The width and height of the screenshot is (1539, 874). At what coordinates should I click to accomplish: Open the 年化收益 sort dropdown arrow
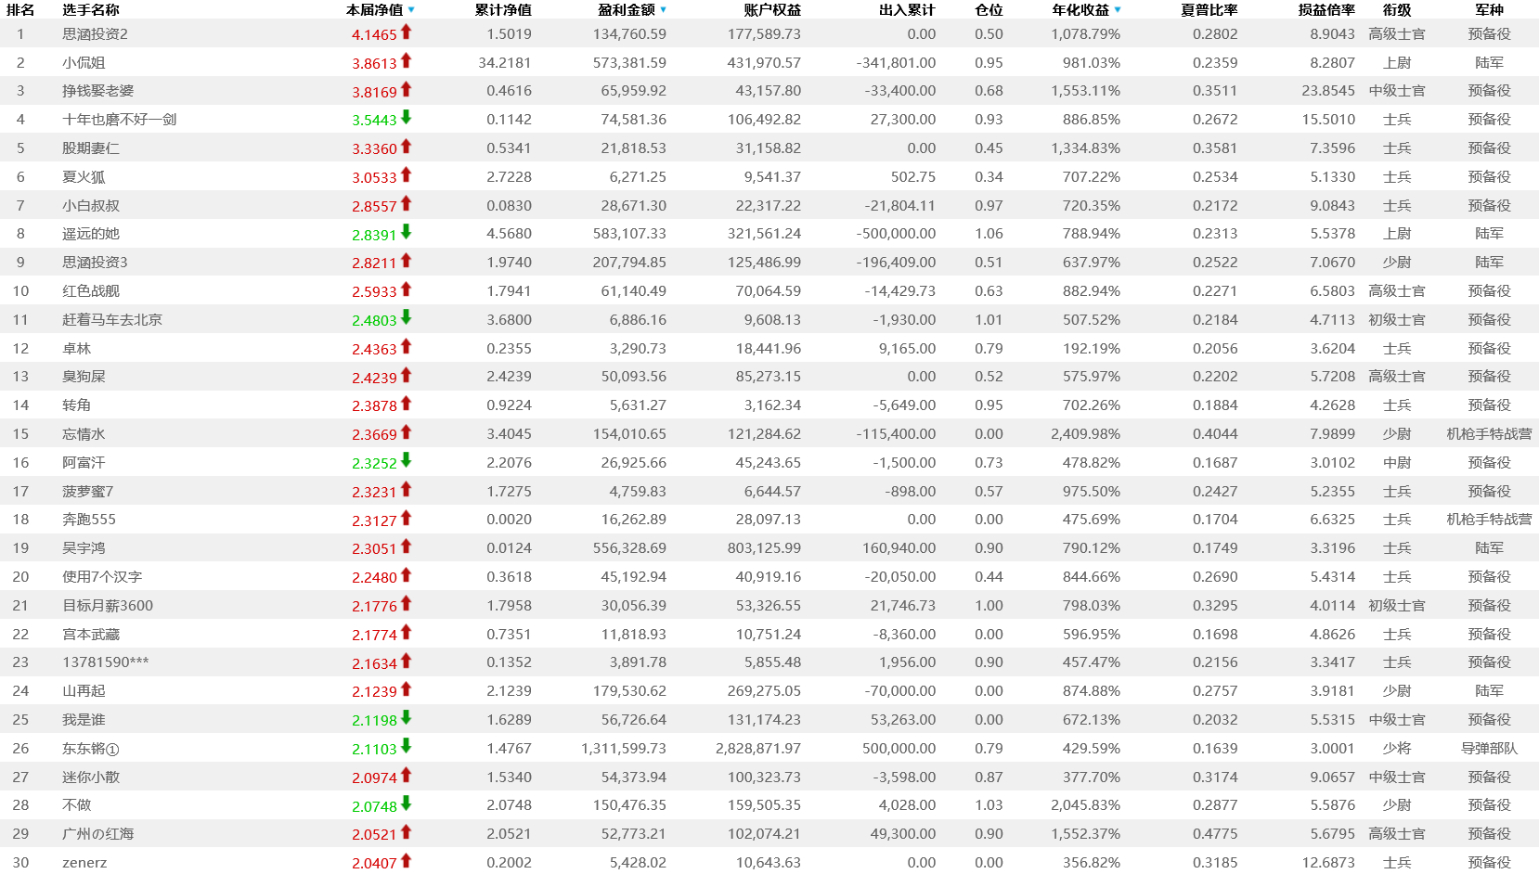pyautogui.click(x=1118, y=10)
